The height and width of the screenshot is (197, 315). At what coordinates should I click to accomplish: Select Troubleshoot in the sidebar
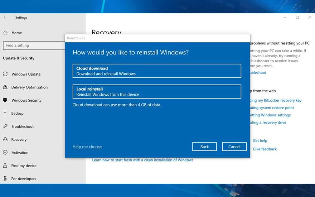(23, 126)
